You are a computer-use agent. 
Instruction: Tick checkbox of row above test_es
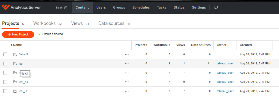coord(5,73)
